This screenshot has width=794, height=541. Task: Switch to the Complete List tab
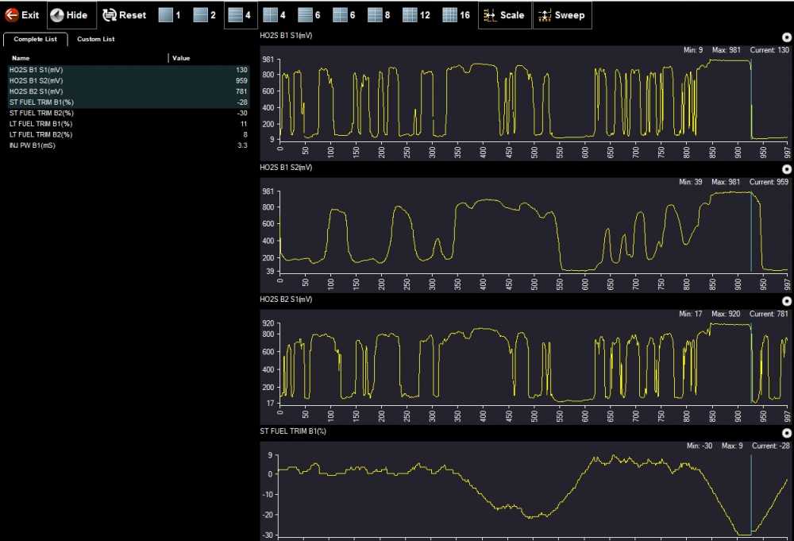tap(35, 39)
